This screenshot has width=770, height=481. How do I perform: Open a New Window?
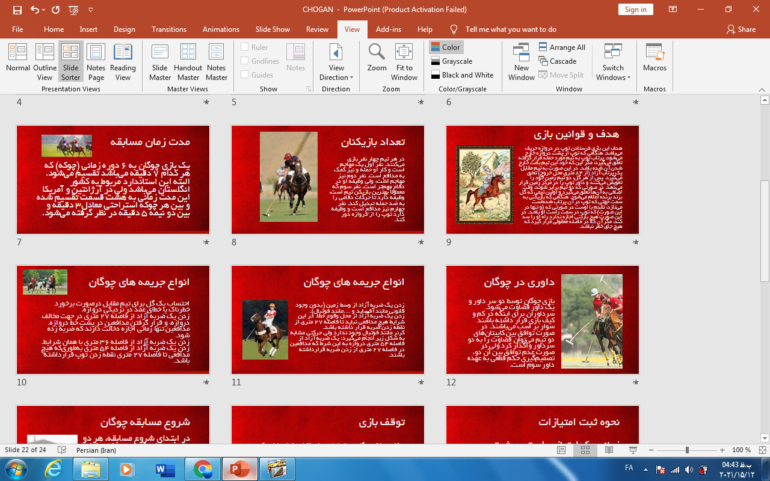[521, 59]
